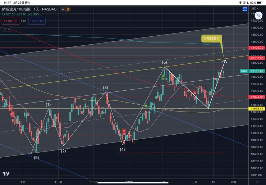Viewport: 266px width, 185px height.
Task: Tap the white circular collapse arrows button
Action: click(x=258, y=15)
